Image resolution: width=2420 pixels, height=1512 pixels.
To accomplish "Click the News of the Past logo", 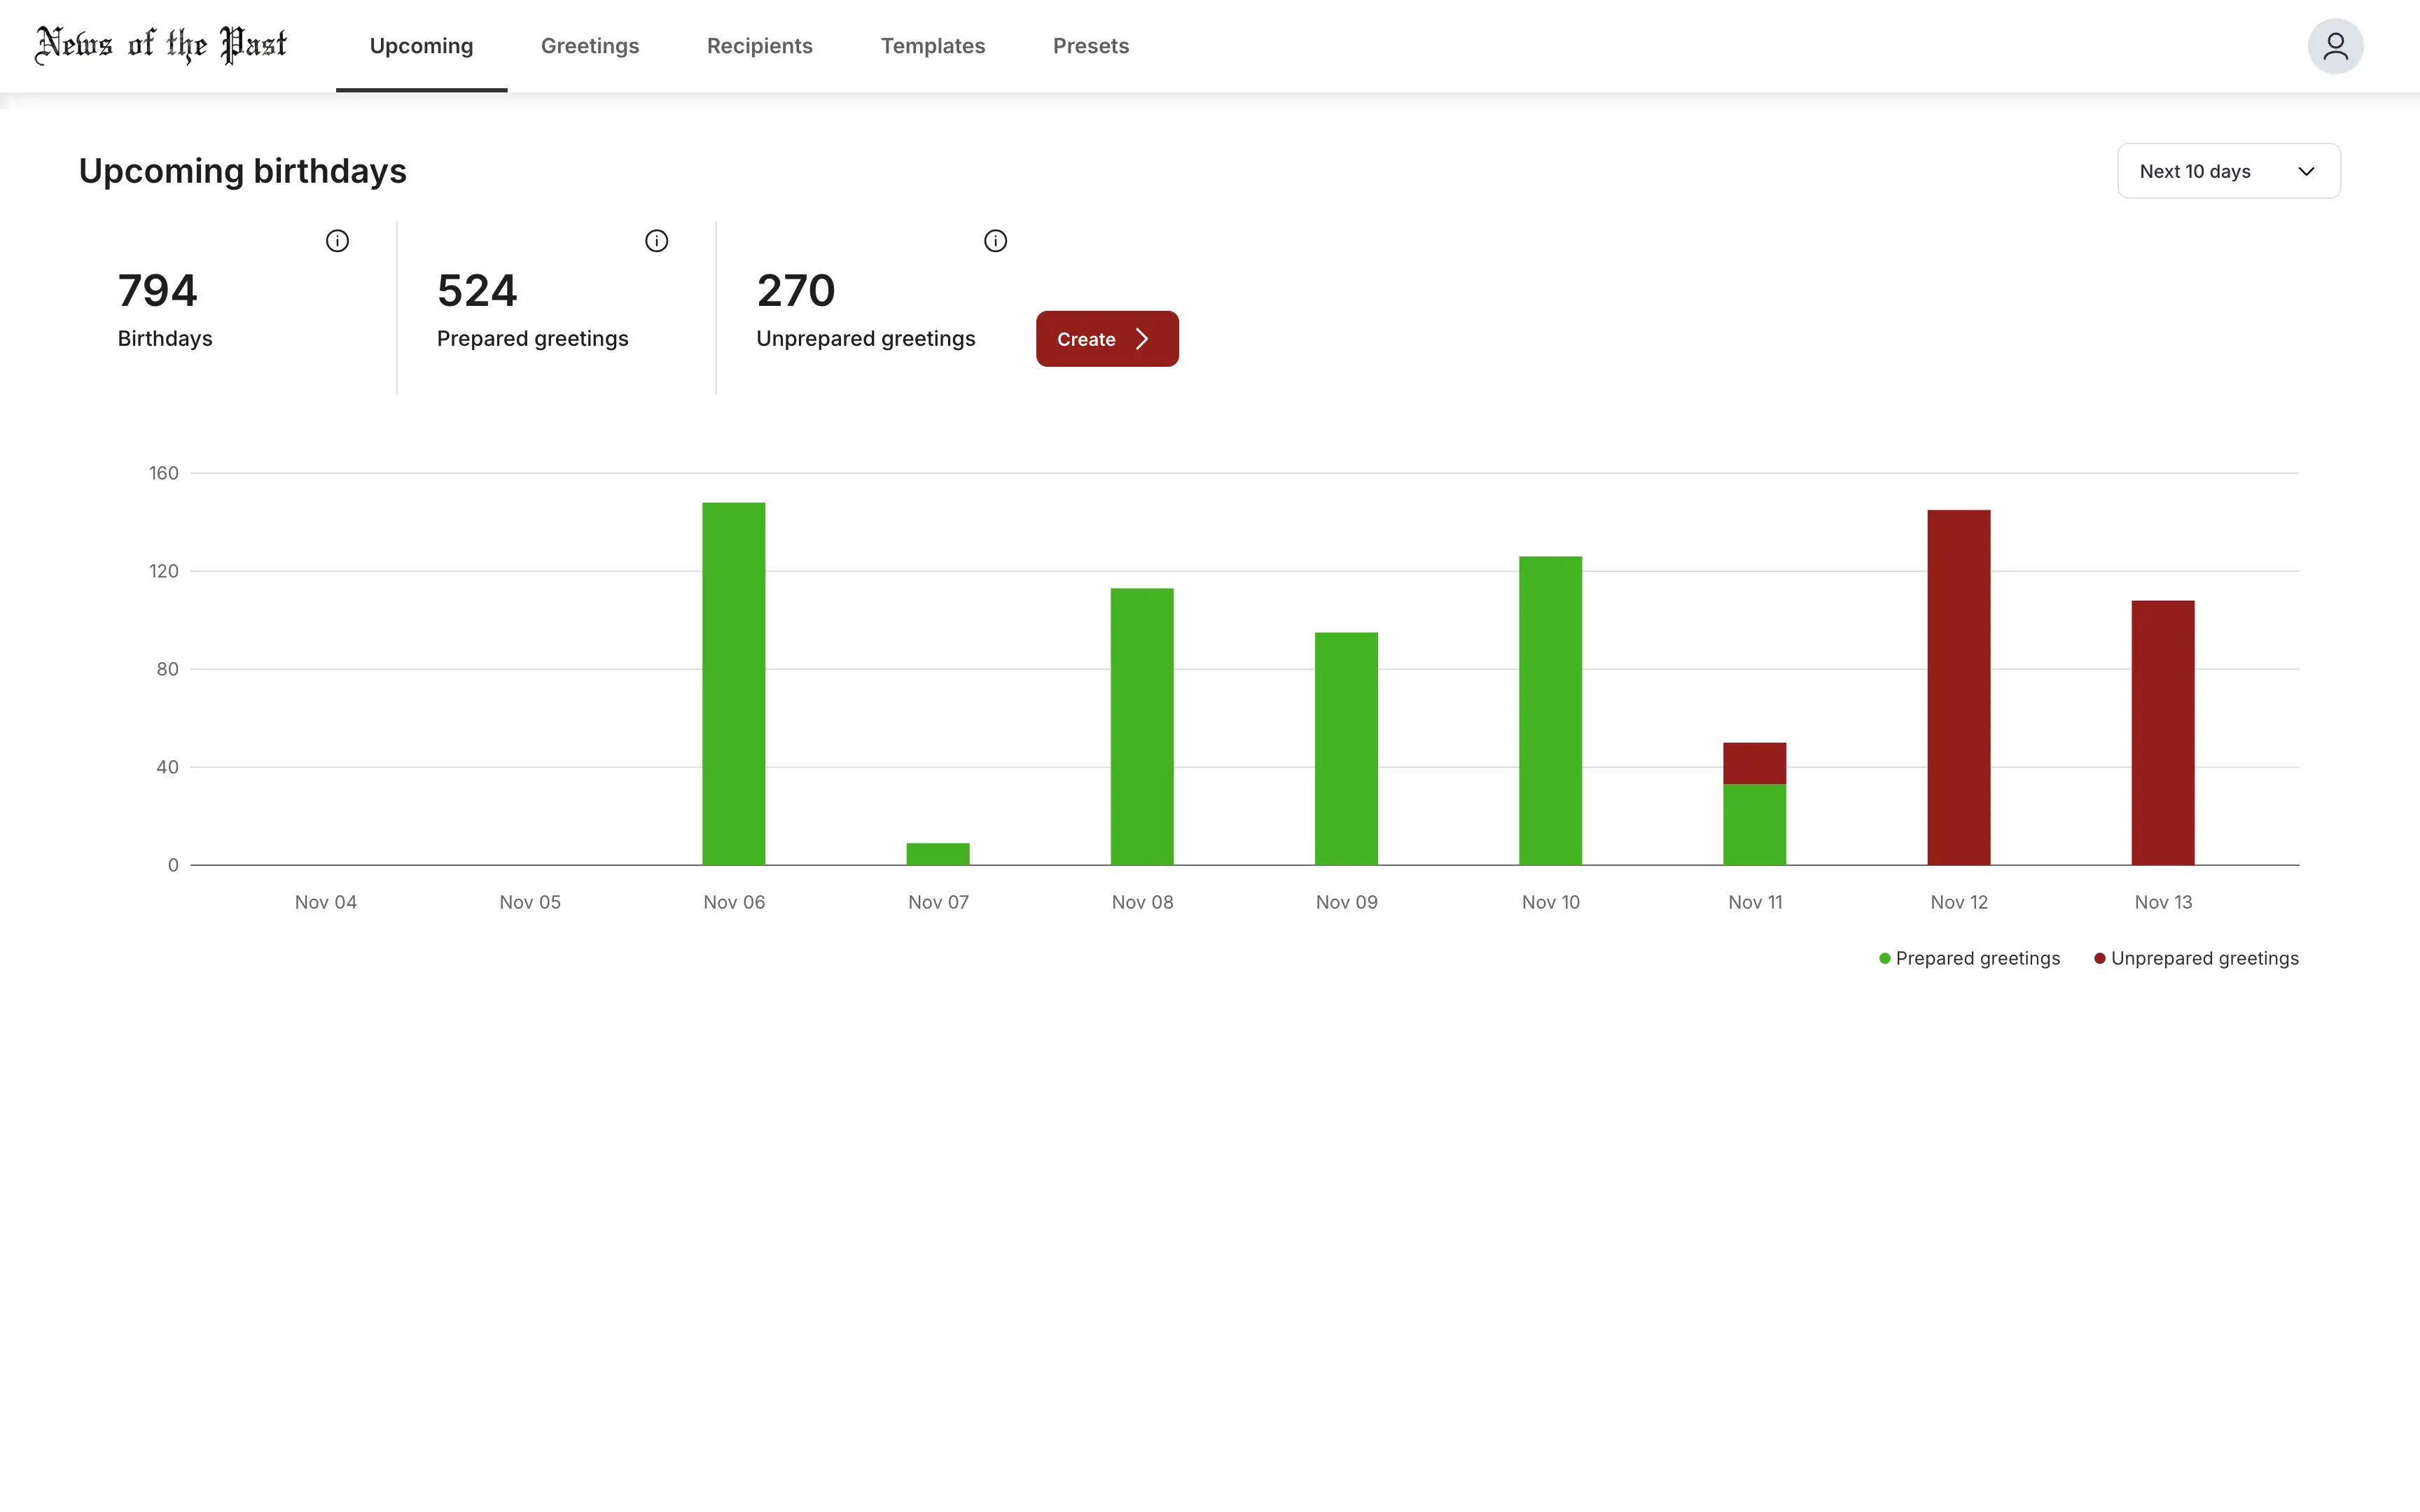I will coord(160,44).
